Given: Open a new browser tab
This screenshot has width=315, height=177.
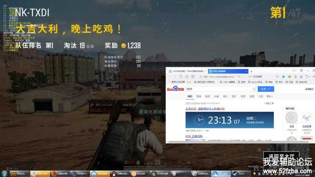Looking at the screenshot, I should [251, 71].
